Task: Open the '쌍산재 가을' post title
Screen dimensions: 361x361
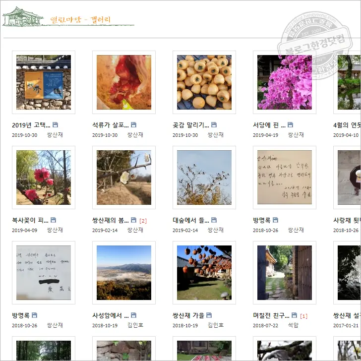Action: [x=188, y=315]
